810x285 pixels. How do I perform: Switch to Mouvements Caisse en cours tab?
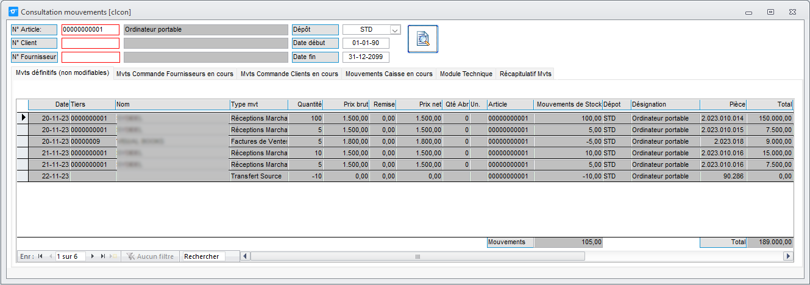coord(389,74)
